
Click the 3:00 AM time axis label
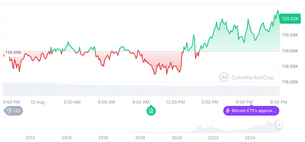pyautogui.click(x=72, y=102)
